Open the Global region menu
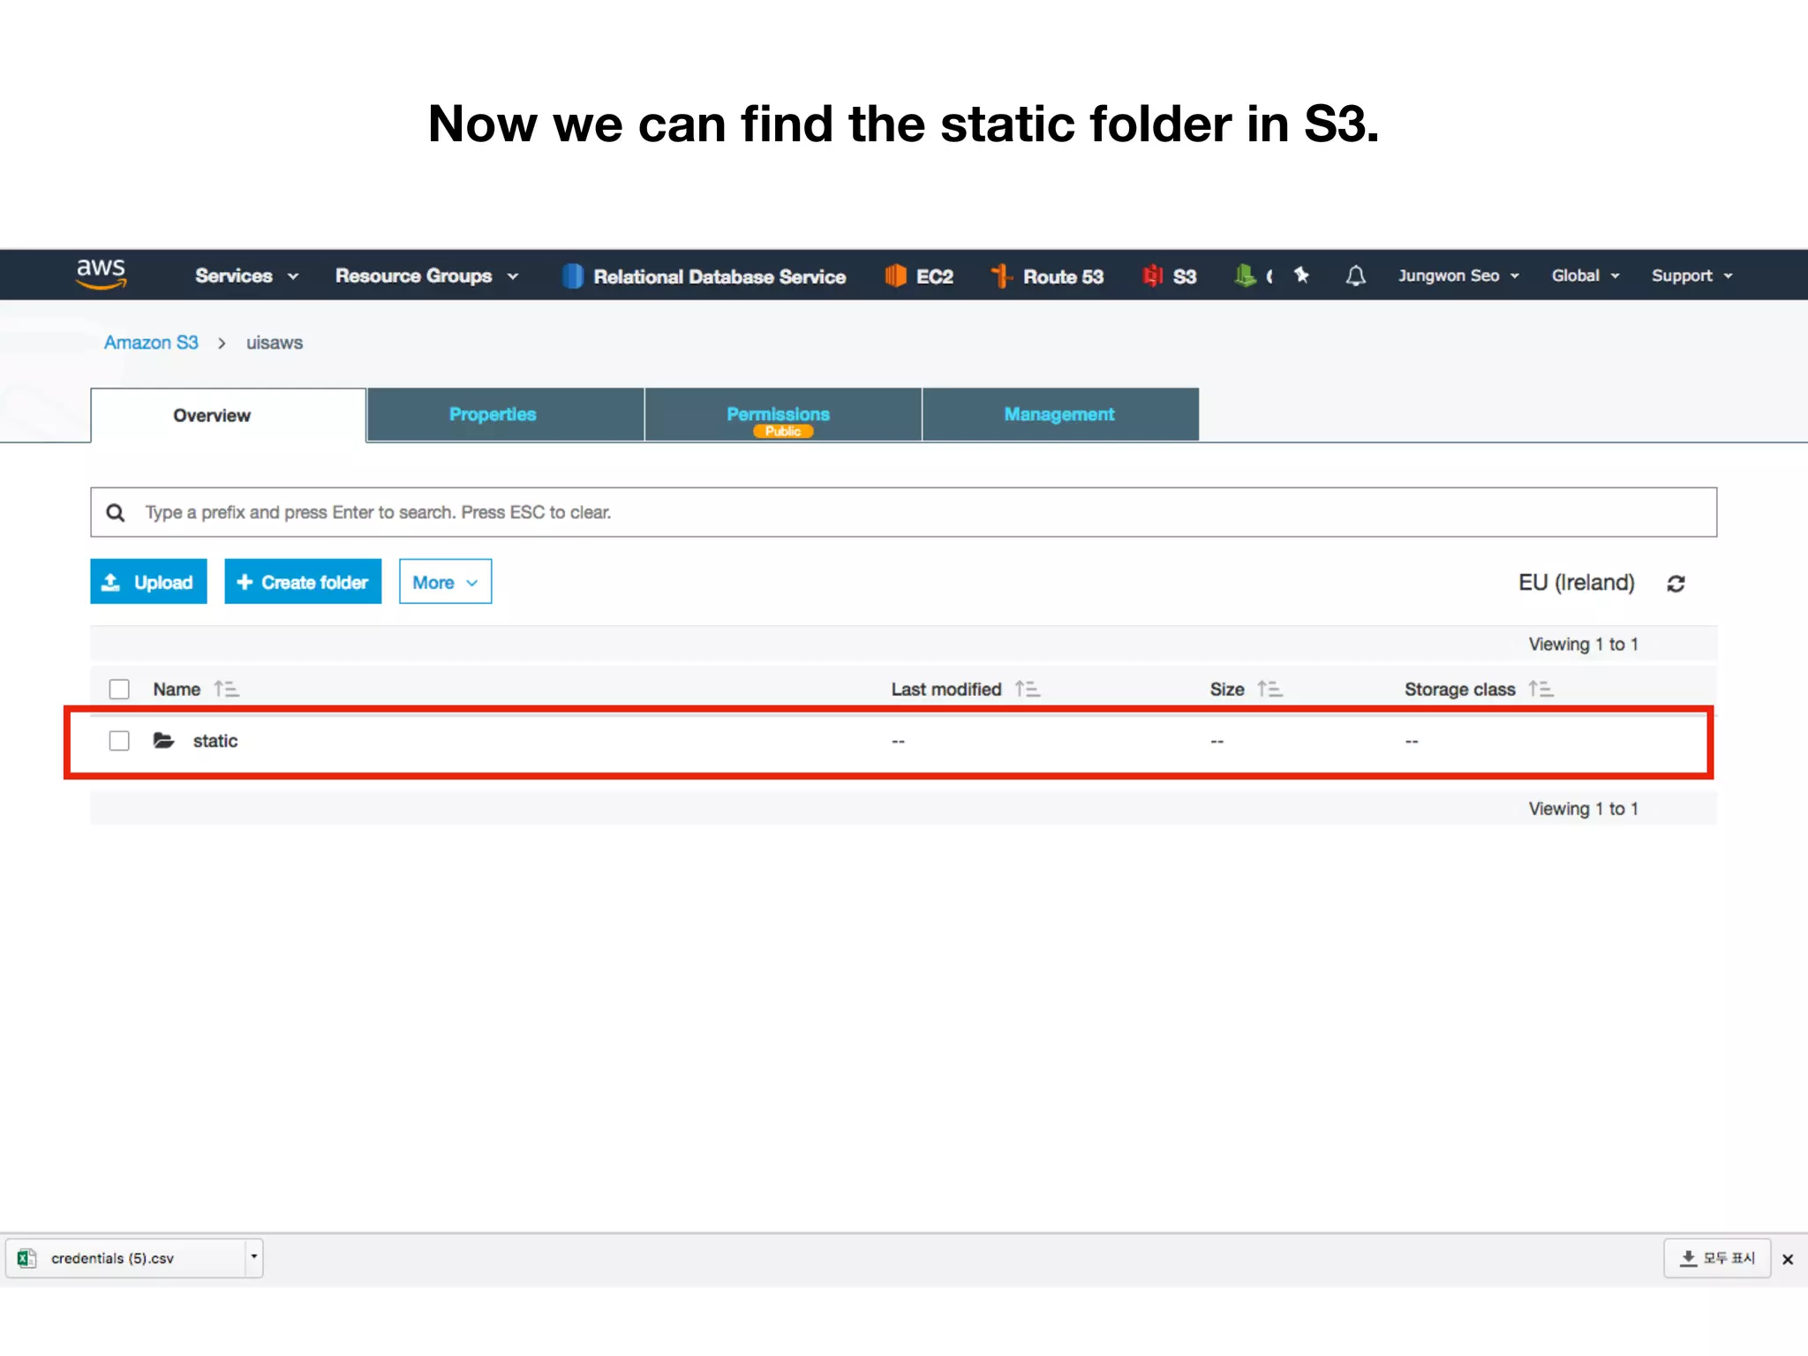This screenshot has height=1356, width=1808. pos(1586,275)
